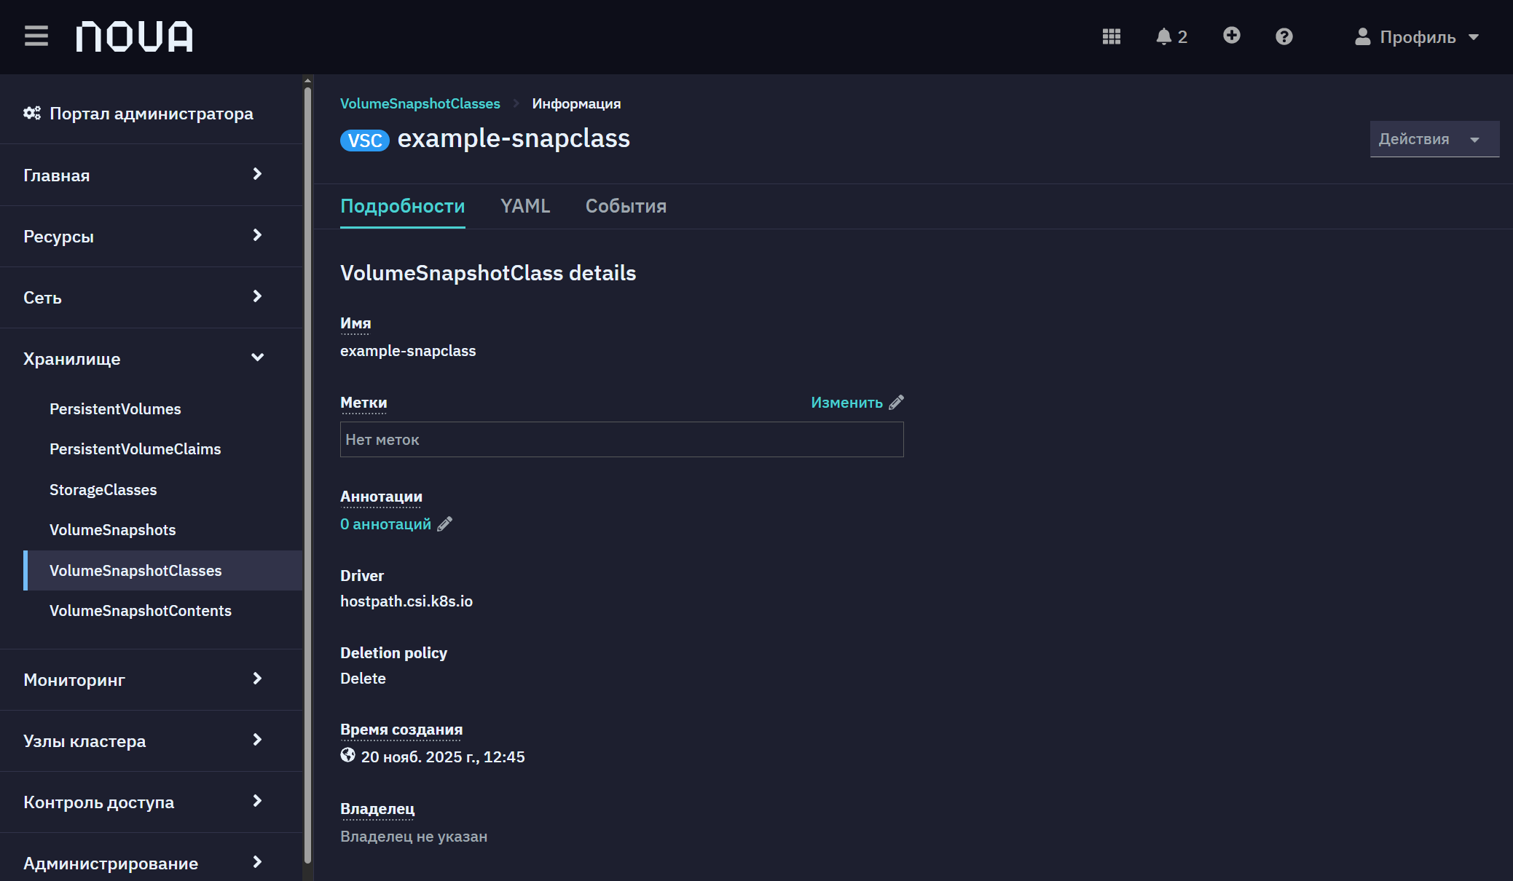Open VolumeSnapshotContents in the sidebar
The height and width of the screenshot is (881, 1513).
click(140, 610)
